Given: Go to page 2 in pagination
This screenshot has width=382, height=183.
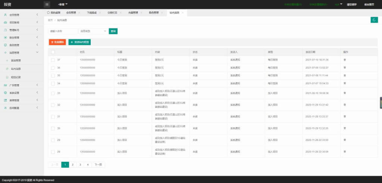Looking at the screenshot, I should 73,165.
